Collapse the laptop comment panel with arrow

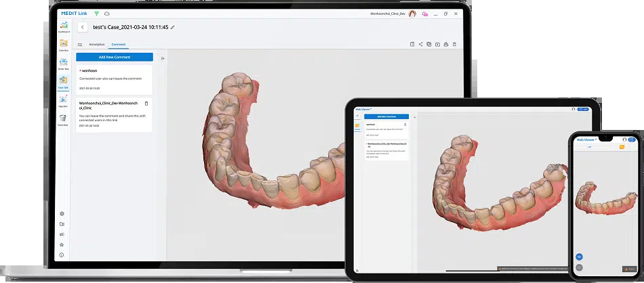pos(163,58)
